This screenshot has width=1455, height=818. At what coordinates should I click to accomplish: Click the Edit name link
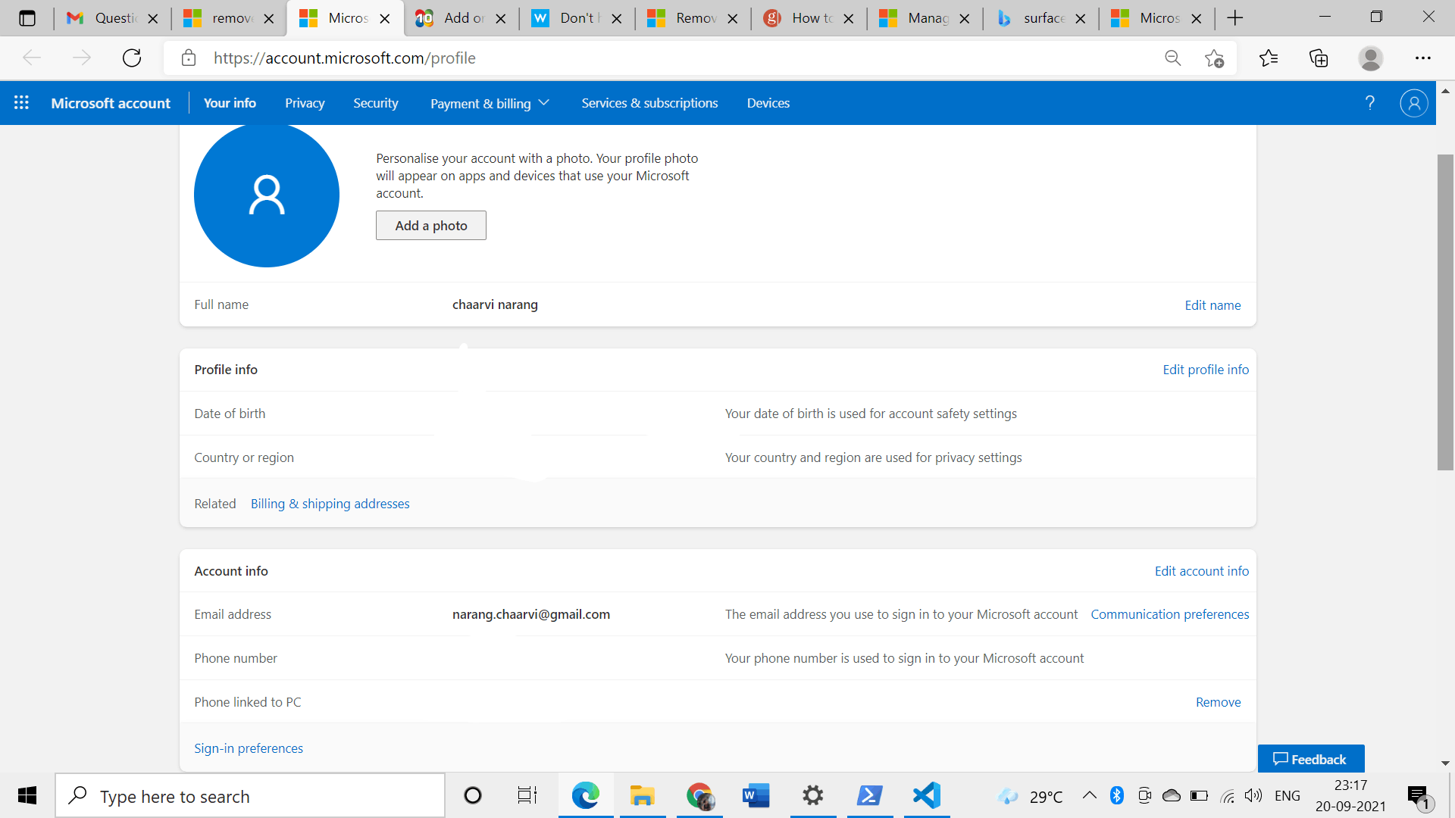[1212, 305]
